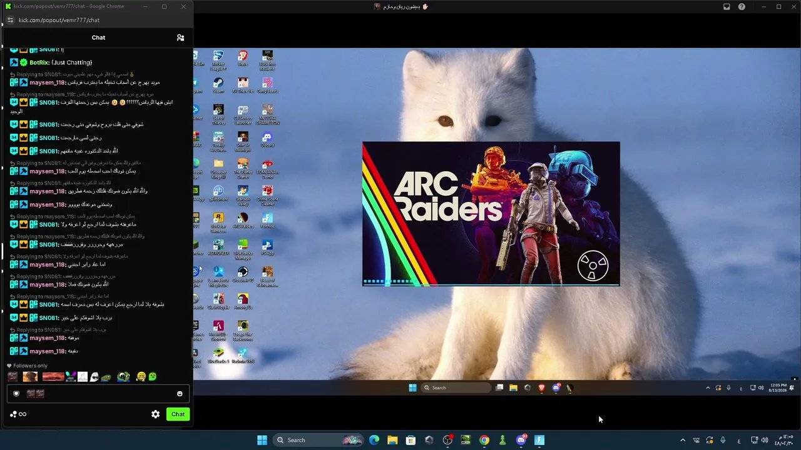Open clock showing 12:05 PM
Viewport: 801px width, 450px height.
pos(778,387)
